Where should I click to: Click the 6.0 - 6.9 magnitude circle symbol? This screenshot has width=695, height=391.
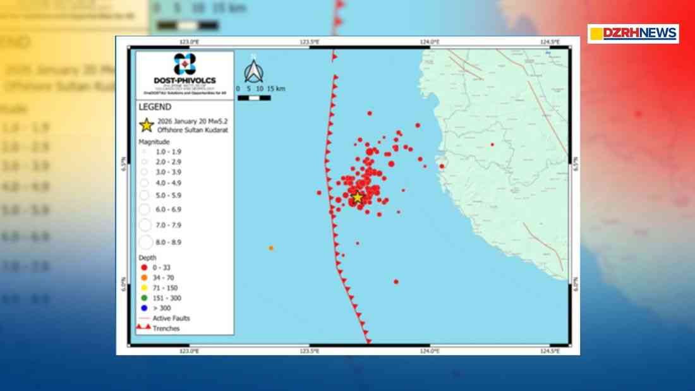(x=145, y=209)
